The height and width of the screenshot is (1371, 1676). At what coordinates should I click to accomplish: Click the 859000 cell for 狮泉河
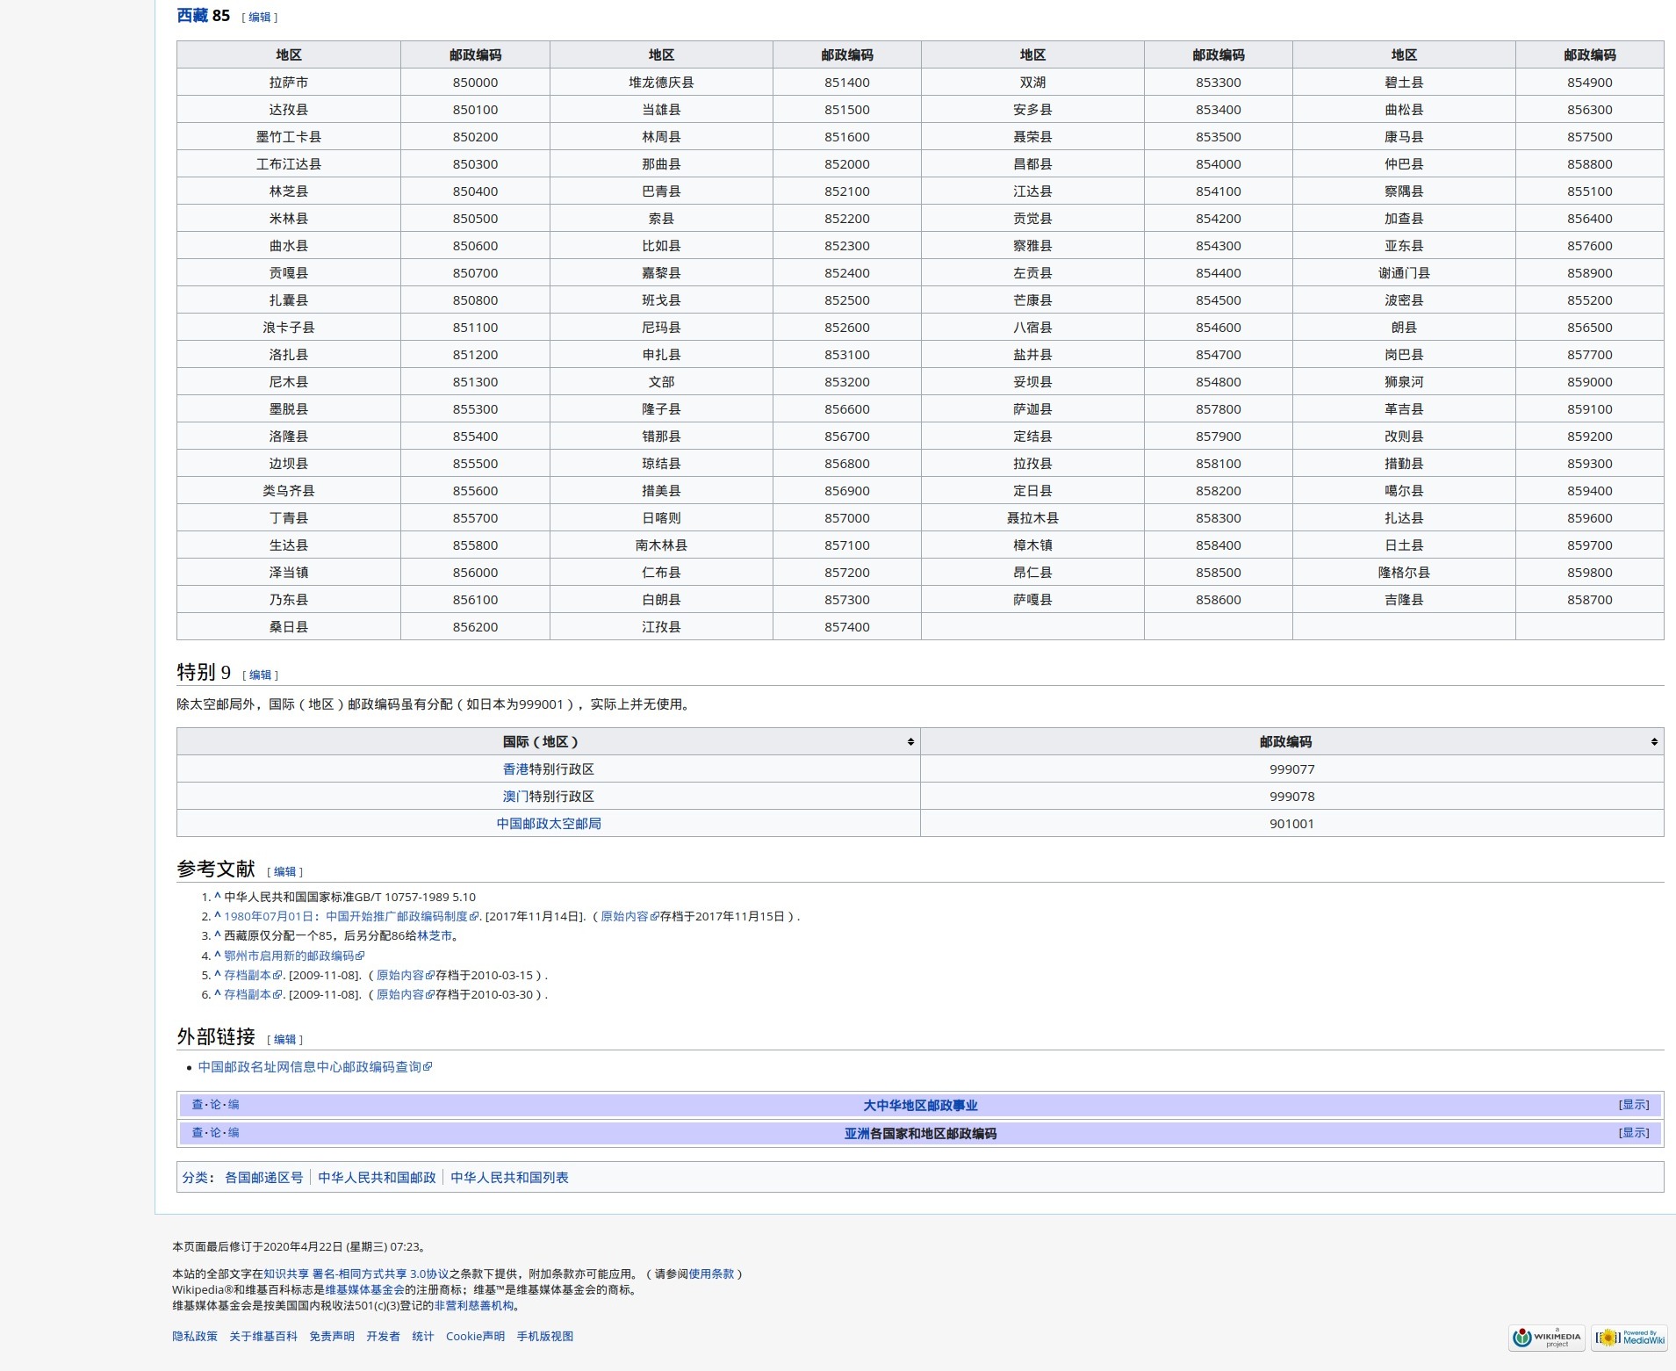tap(1589, 382)
